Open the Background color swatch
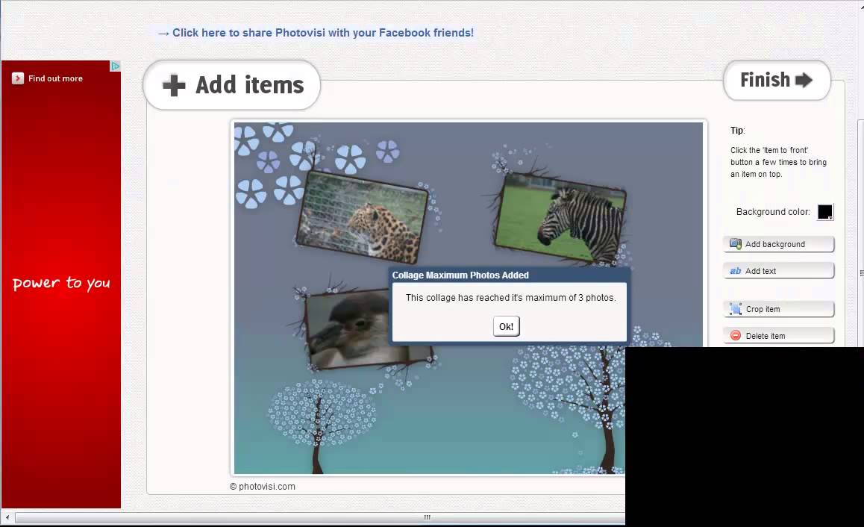This screenshot has width=864, height=527. pyautogui.click(x=825, y=212)
